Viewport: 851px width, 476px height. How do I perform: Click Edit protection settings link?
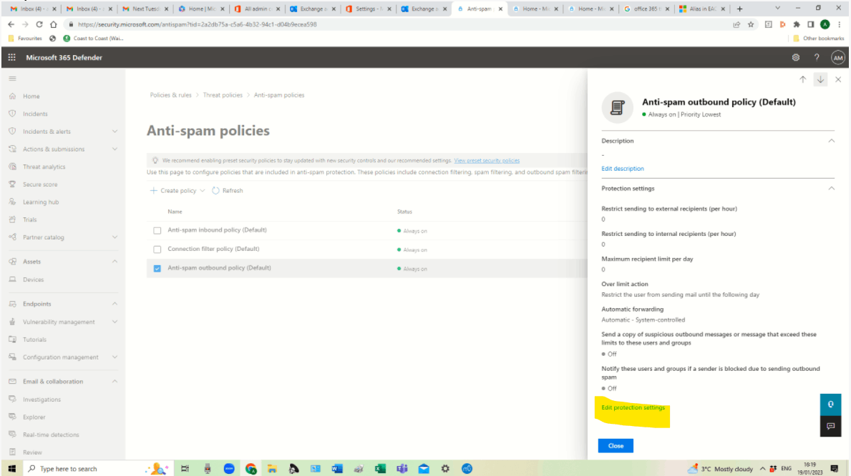(633, 407)
